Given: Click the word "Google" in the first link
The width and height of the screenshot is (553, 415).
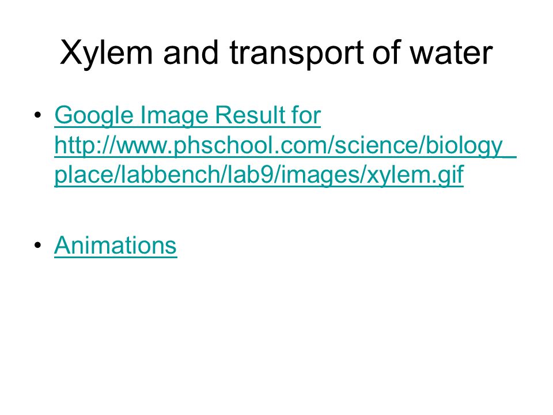Looking at the screenshot, I should (x=94, y=116).
